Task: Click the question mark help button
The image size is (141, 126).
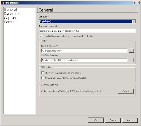Action: click(x=134, y=3)
